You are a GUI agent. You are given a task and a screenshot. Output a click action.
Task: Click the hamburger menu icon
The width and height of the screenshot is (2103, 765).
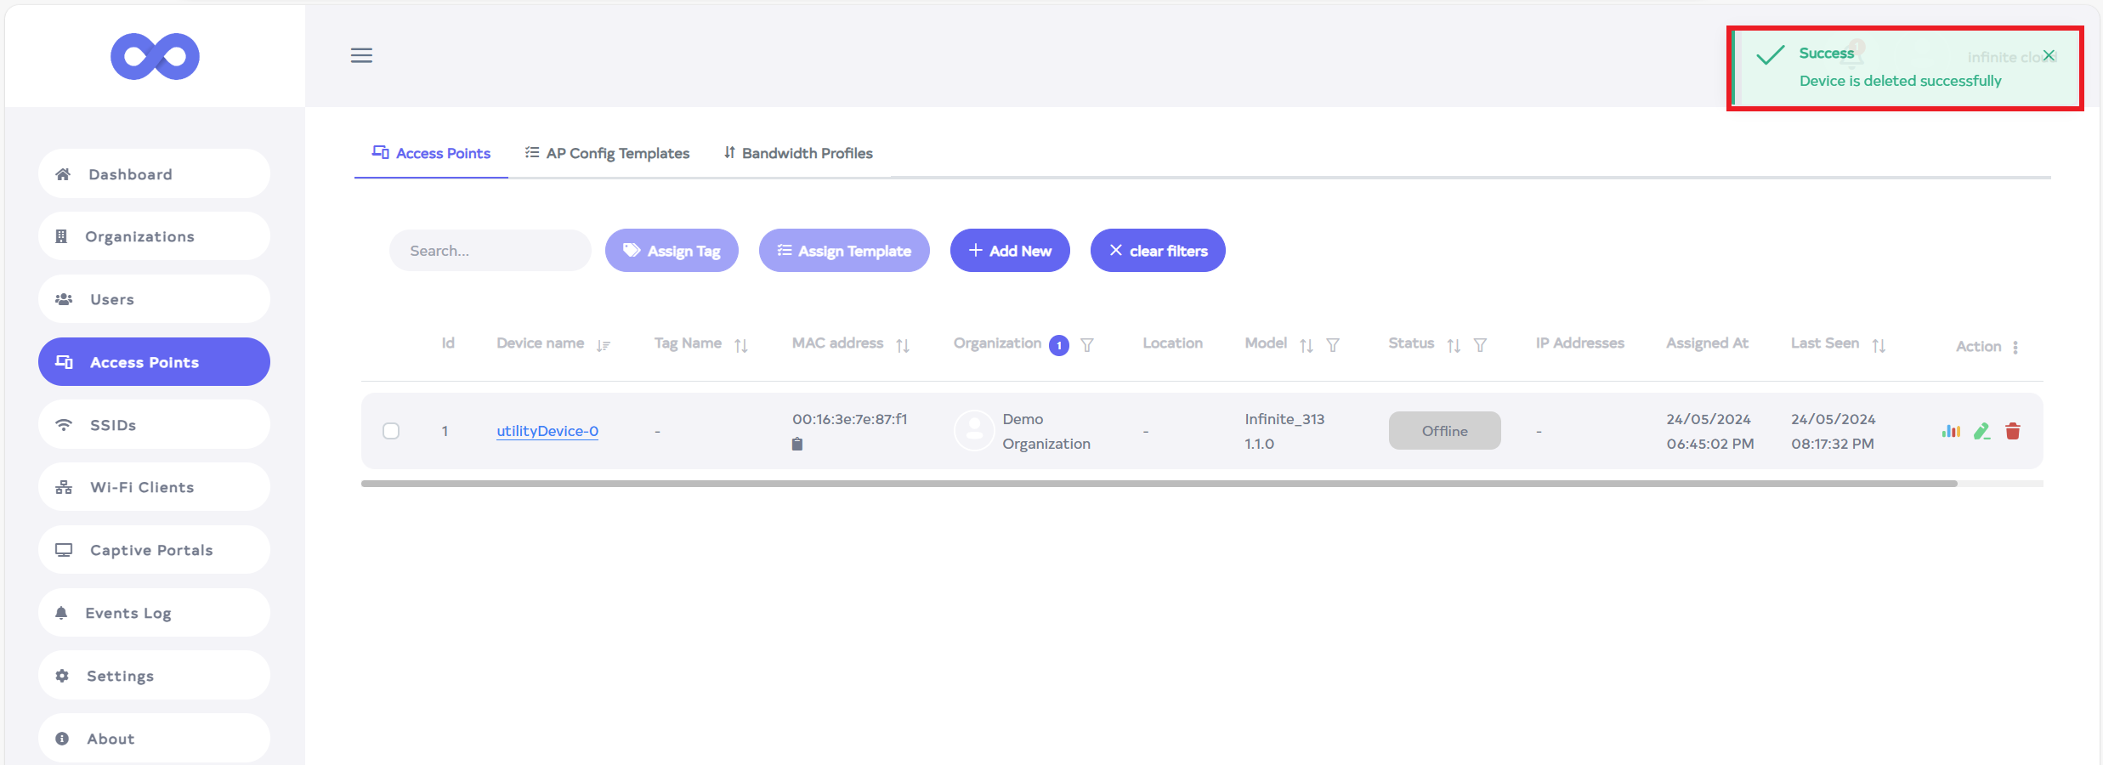tap(361, 55)
